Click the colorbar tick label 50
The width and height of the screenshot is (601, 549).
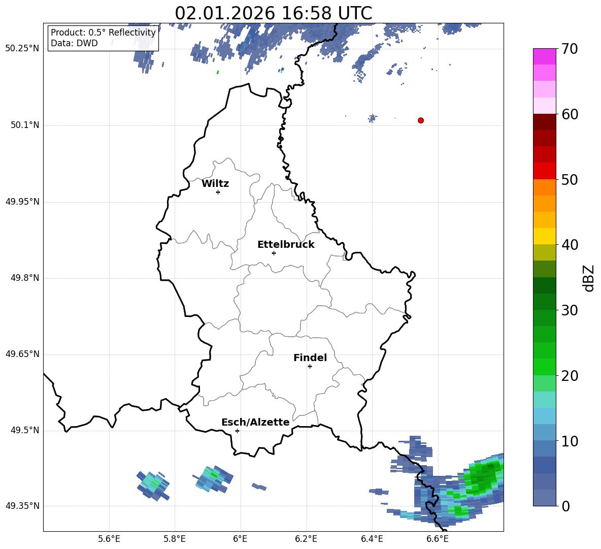pos(570,180)
